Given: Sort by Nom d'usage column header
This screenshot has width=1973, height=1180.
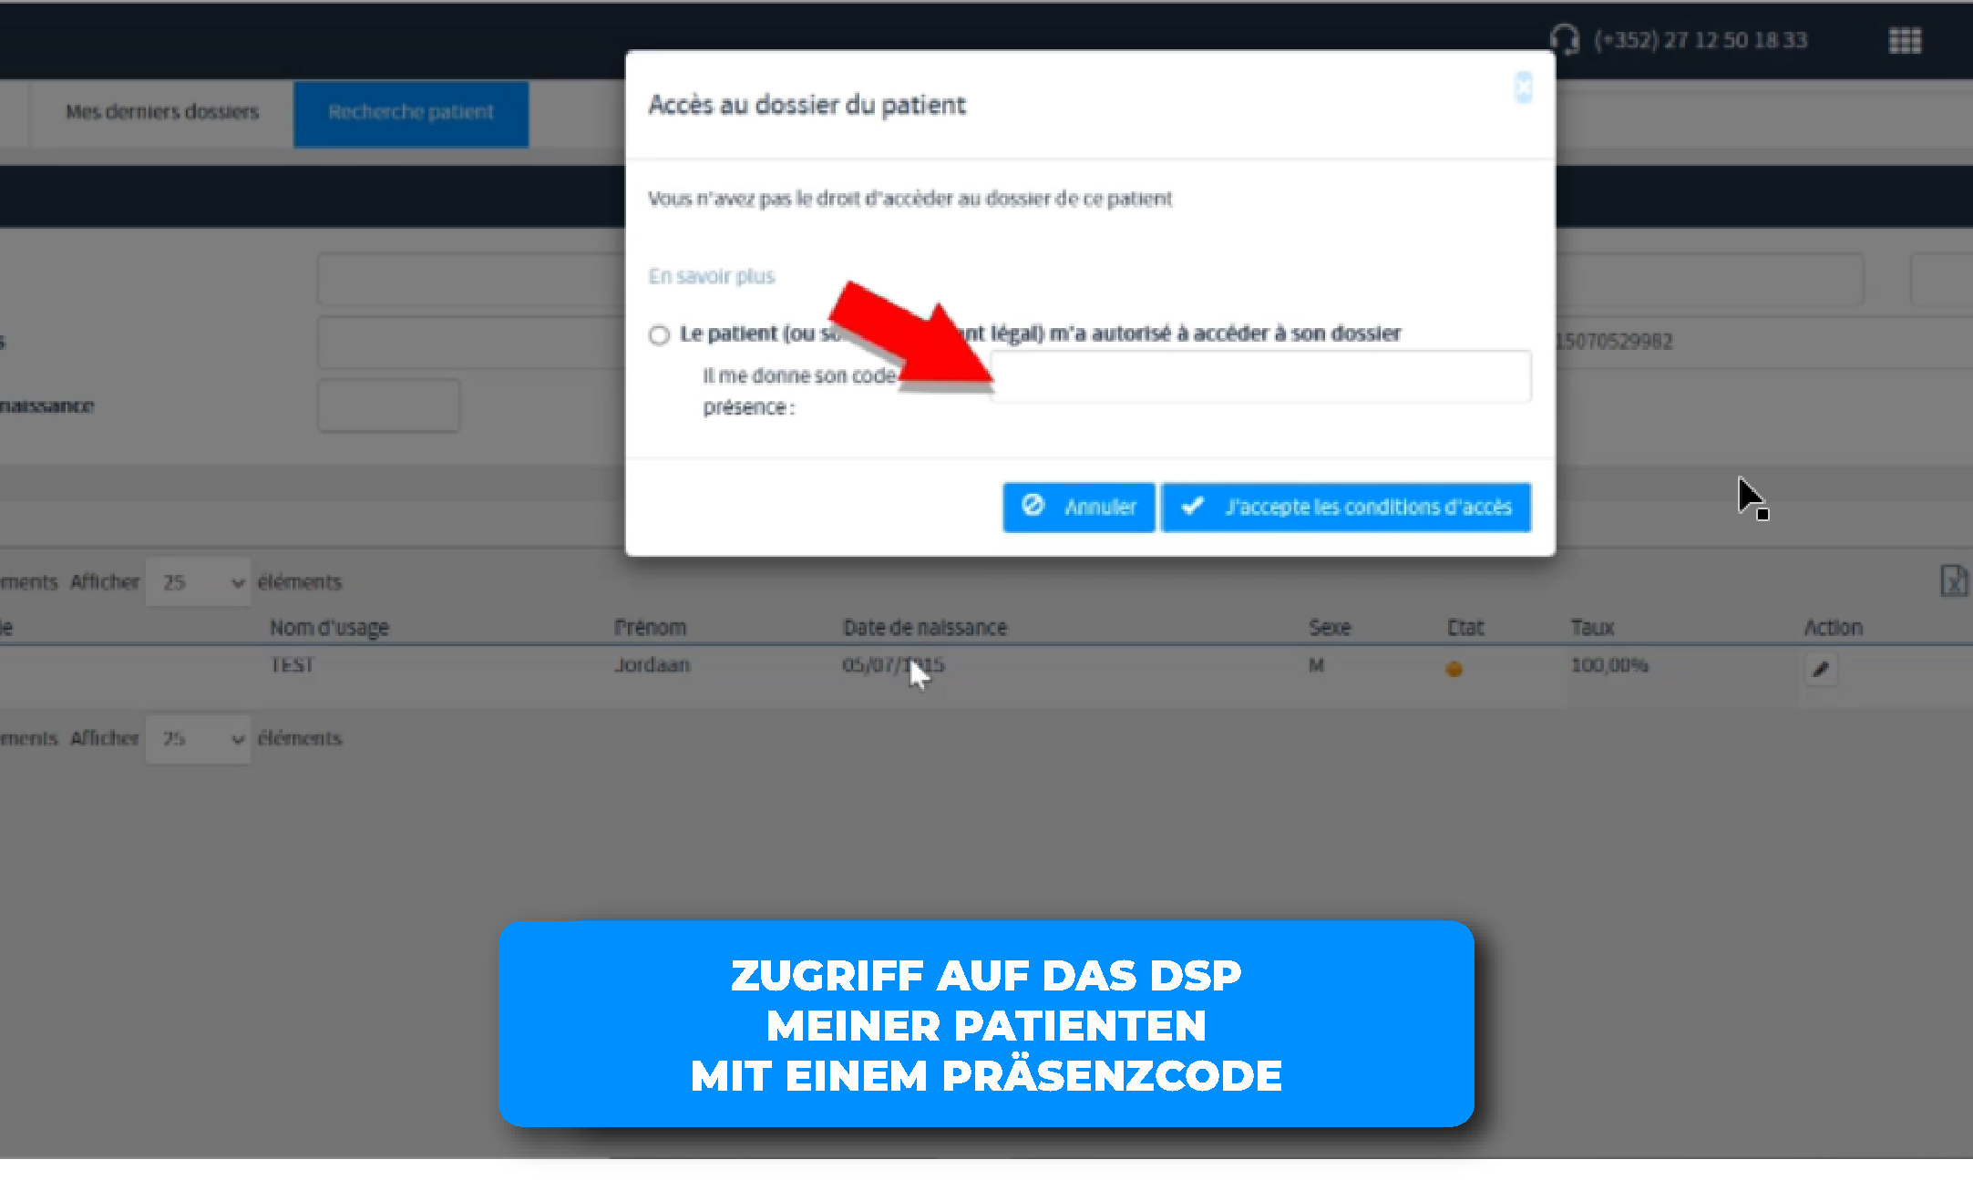Looking at the screenshot, I should point(329,627).
